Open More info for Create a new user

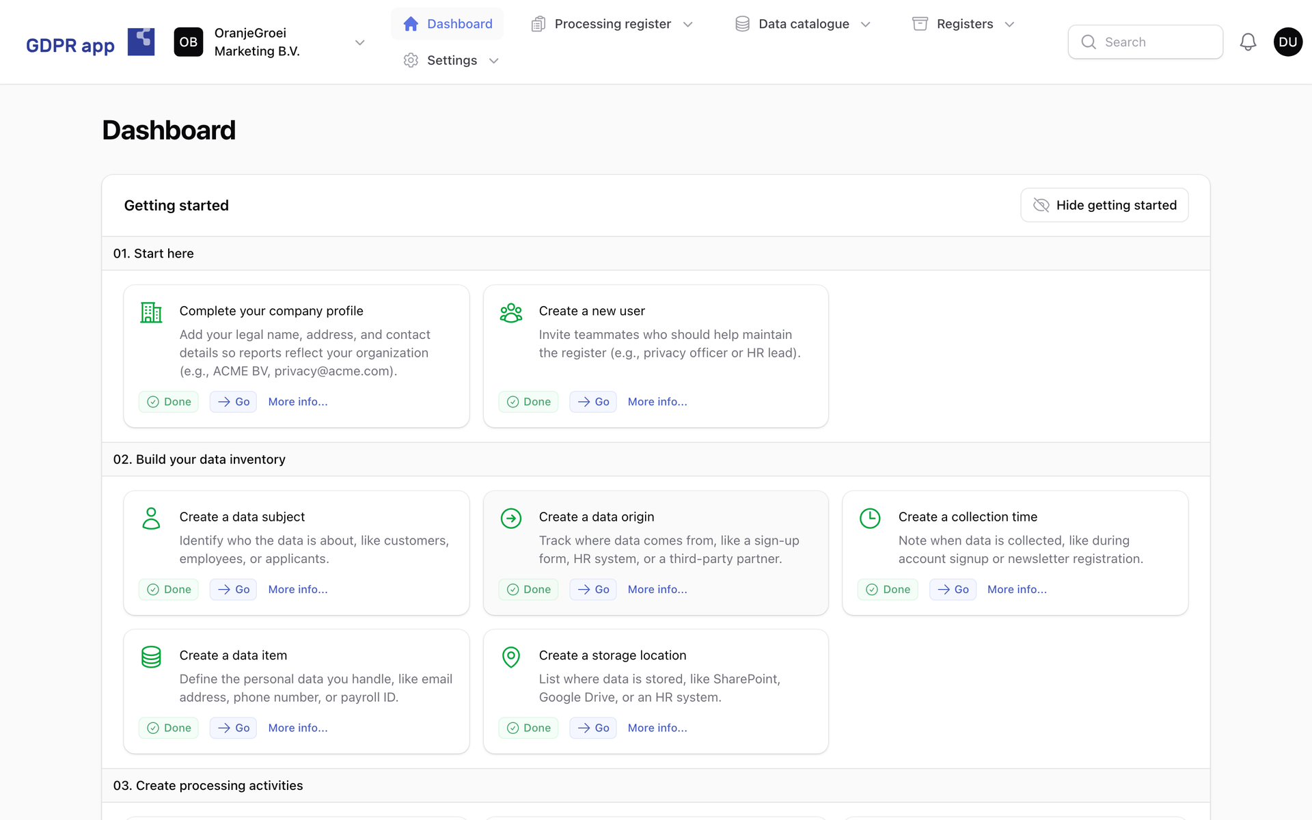(657, 402)
